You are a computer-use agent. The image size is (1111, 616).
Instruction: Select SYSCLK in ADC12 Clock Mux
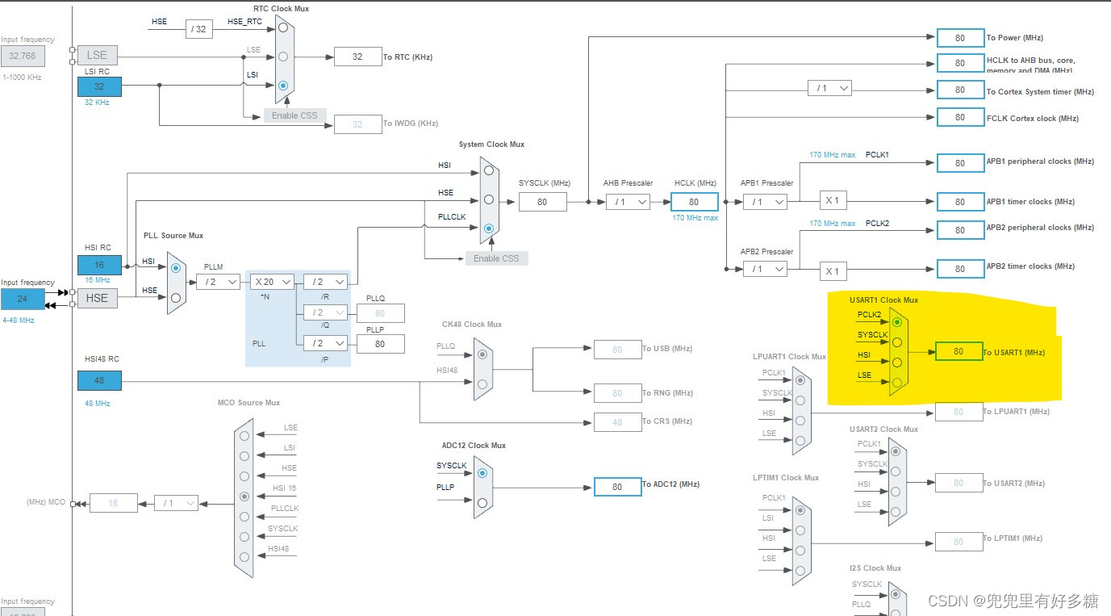point(482,473)
